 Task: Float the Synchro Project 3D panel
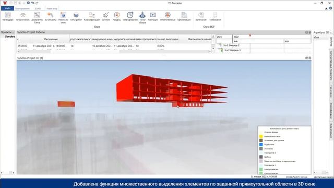coord(306,58)
